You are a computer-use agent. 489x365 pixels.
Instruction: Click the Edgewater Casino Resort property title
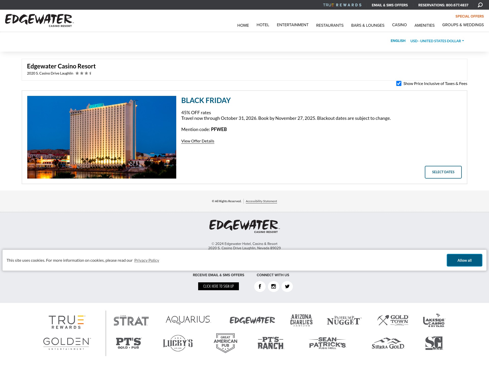coord(61,66)
